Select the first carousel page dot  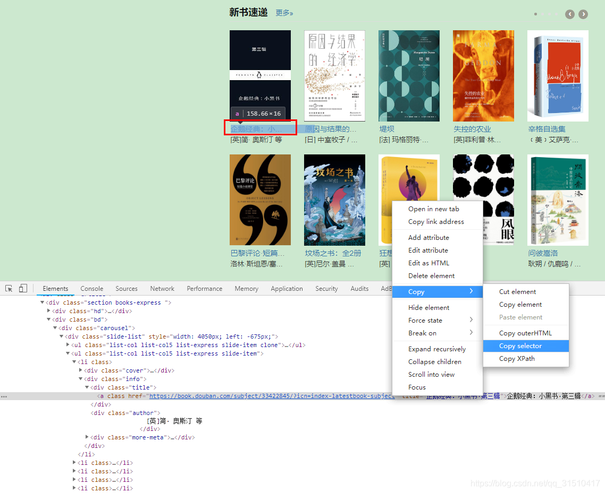[x=535, y=14]
